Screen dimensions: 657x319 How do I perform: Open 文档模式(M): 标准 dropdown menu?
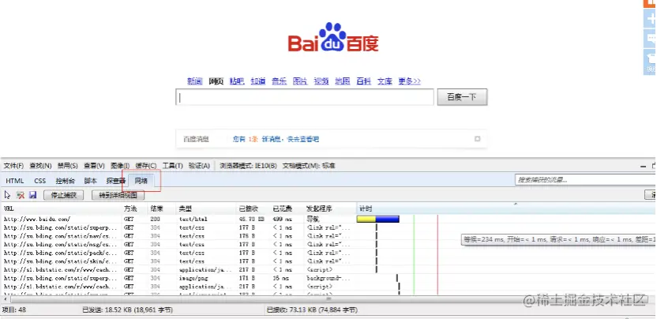click(x=309, y=166)
